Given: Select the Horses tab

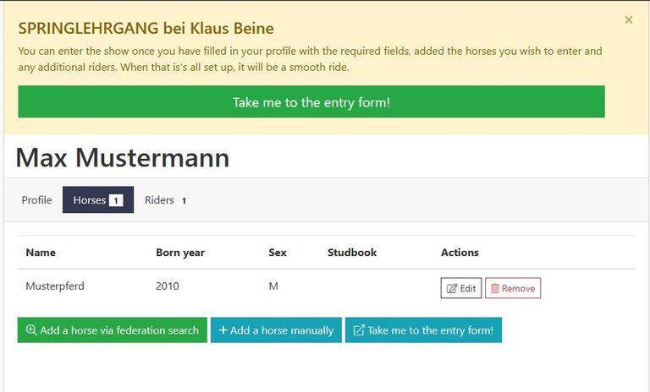Looking at the screenshot, I should point(98,200).
